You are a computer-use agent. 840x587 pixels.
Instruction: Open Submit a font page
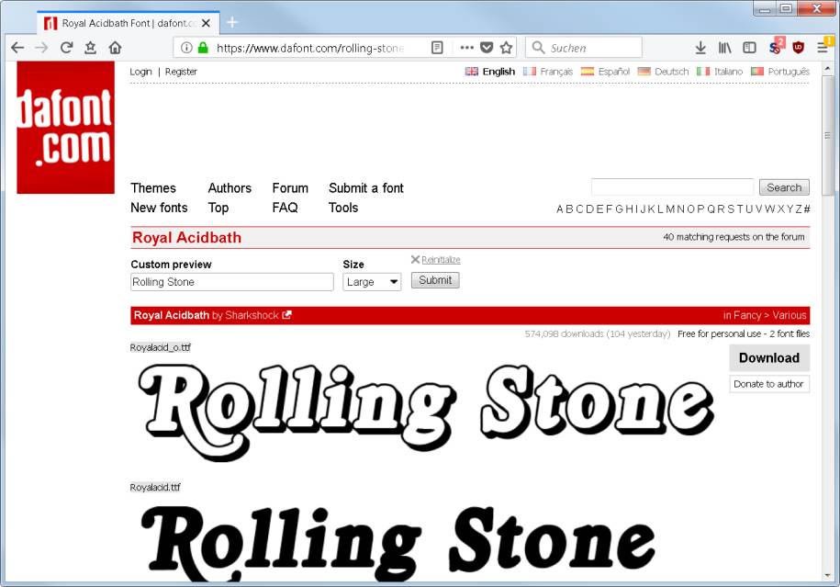click(366, 188)
